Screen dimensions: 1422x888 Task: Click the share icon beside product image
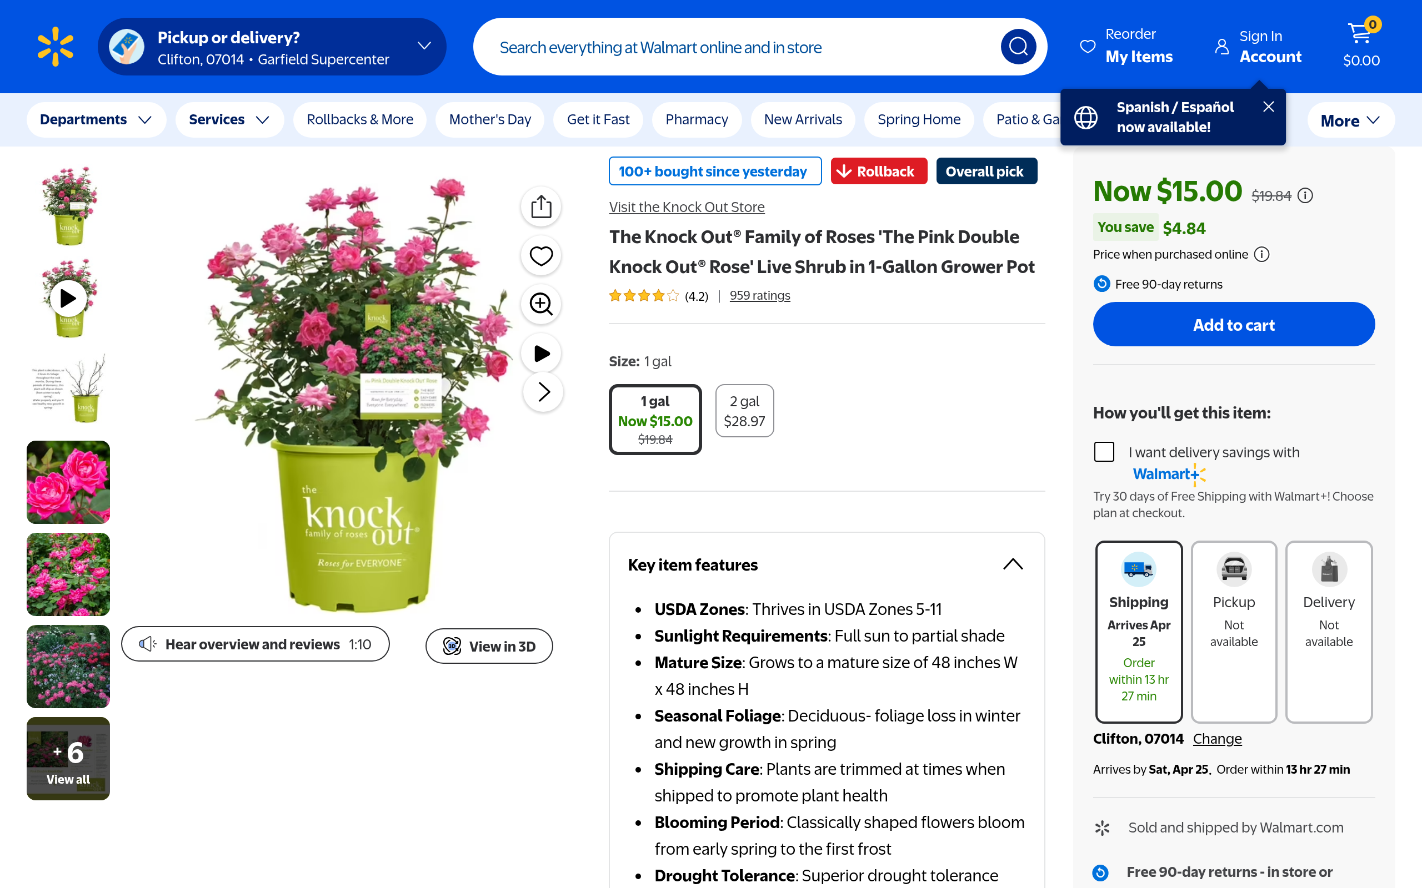pos(540,206)
